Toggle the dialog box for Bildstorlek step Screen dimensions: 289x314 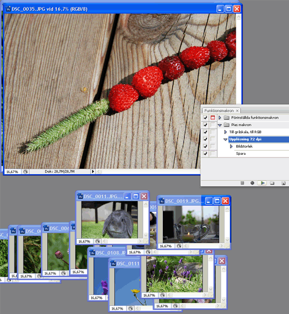click(213, 146)
